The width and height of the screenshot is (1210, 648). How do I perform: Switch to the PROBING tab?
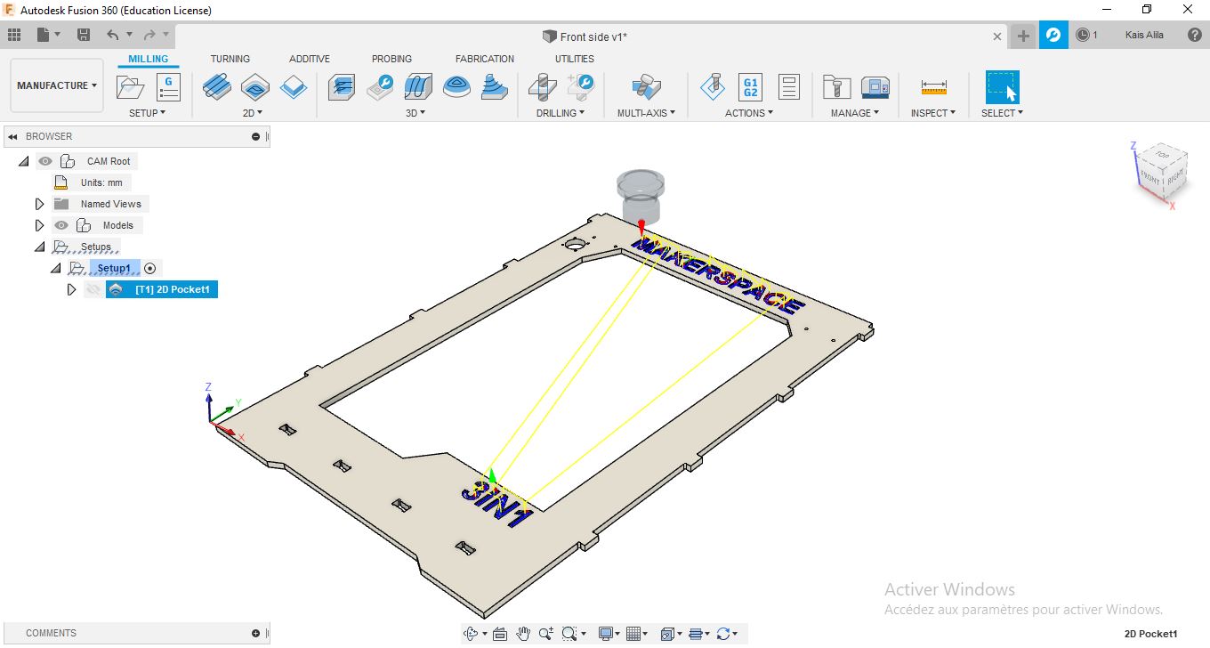[391, 59]
